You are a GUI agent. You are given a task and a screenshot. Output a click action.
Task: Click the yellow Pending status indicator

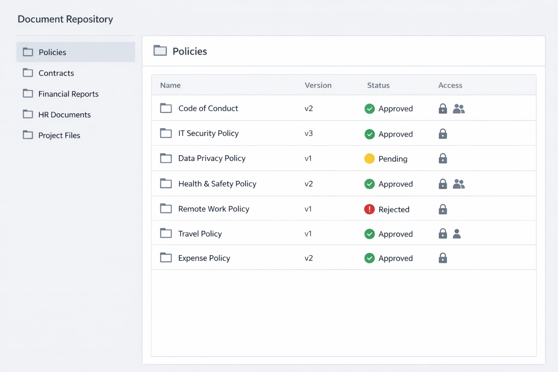[369, 159]
